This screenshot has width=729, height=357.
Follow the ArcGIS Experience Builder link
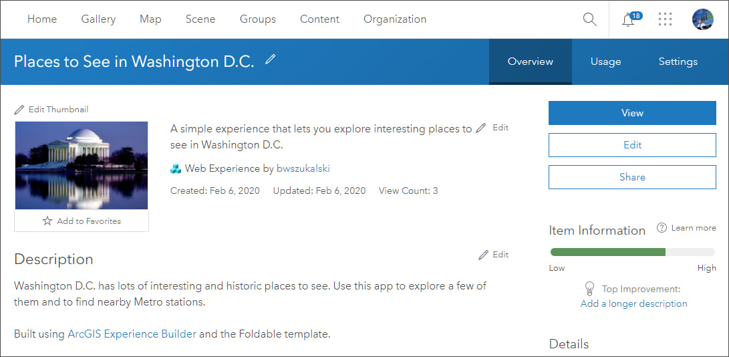point(132,334)
